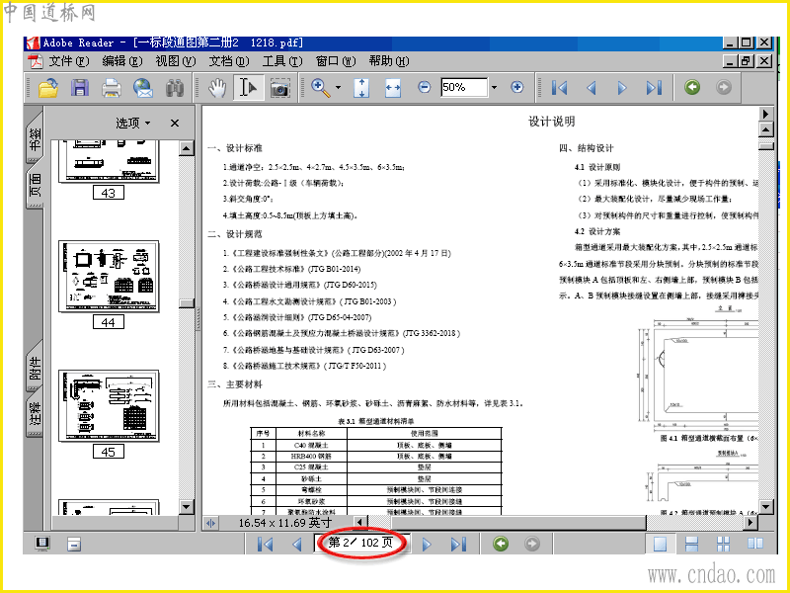
Task: Click the Search binoculars icon
Action: tap(175, 88)
